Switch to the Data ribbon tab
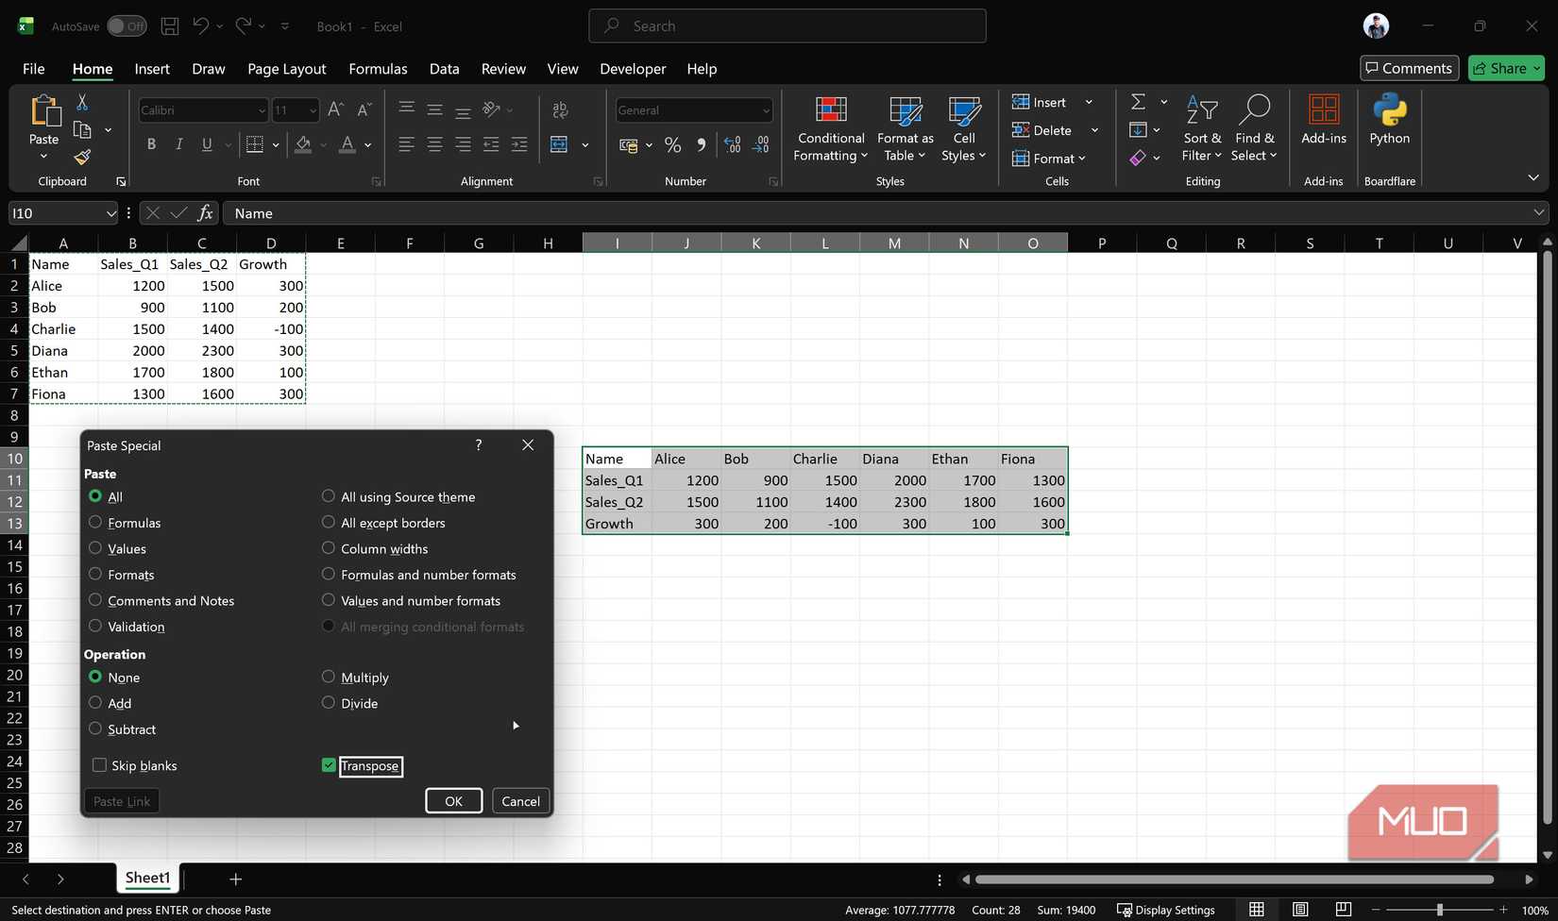The image size is (1558, 921). pos(444,69)
